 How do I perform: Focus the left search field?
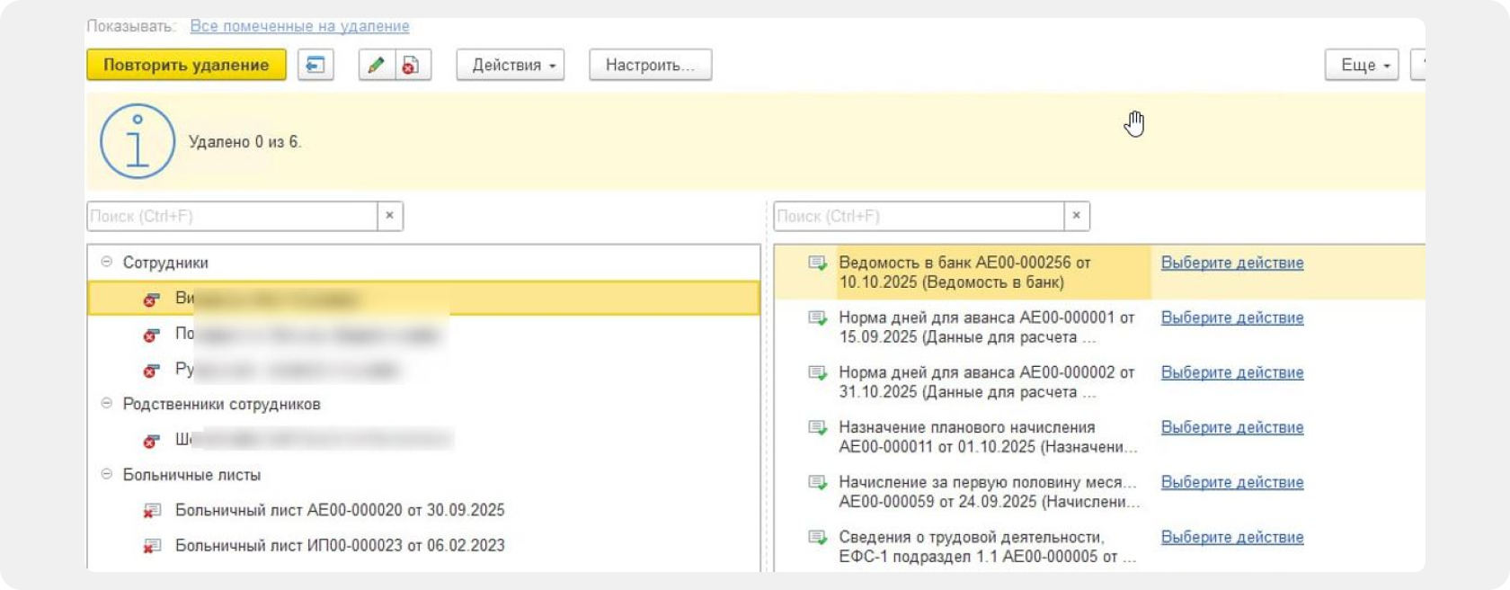pyautogui.click(x=233, y=216)
